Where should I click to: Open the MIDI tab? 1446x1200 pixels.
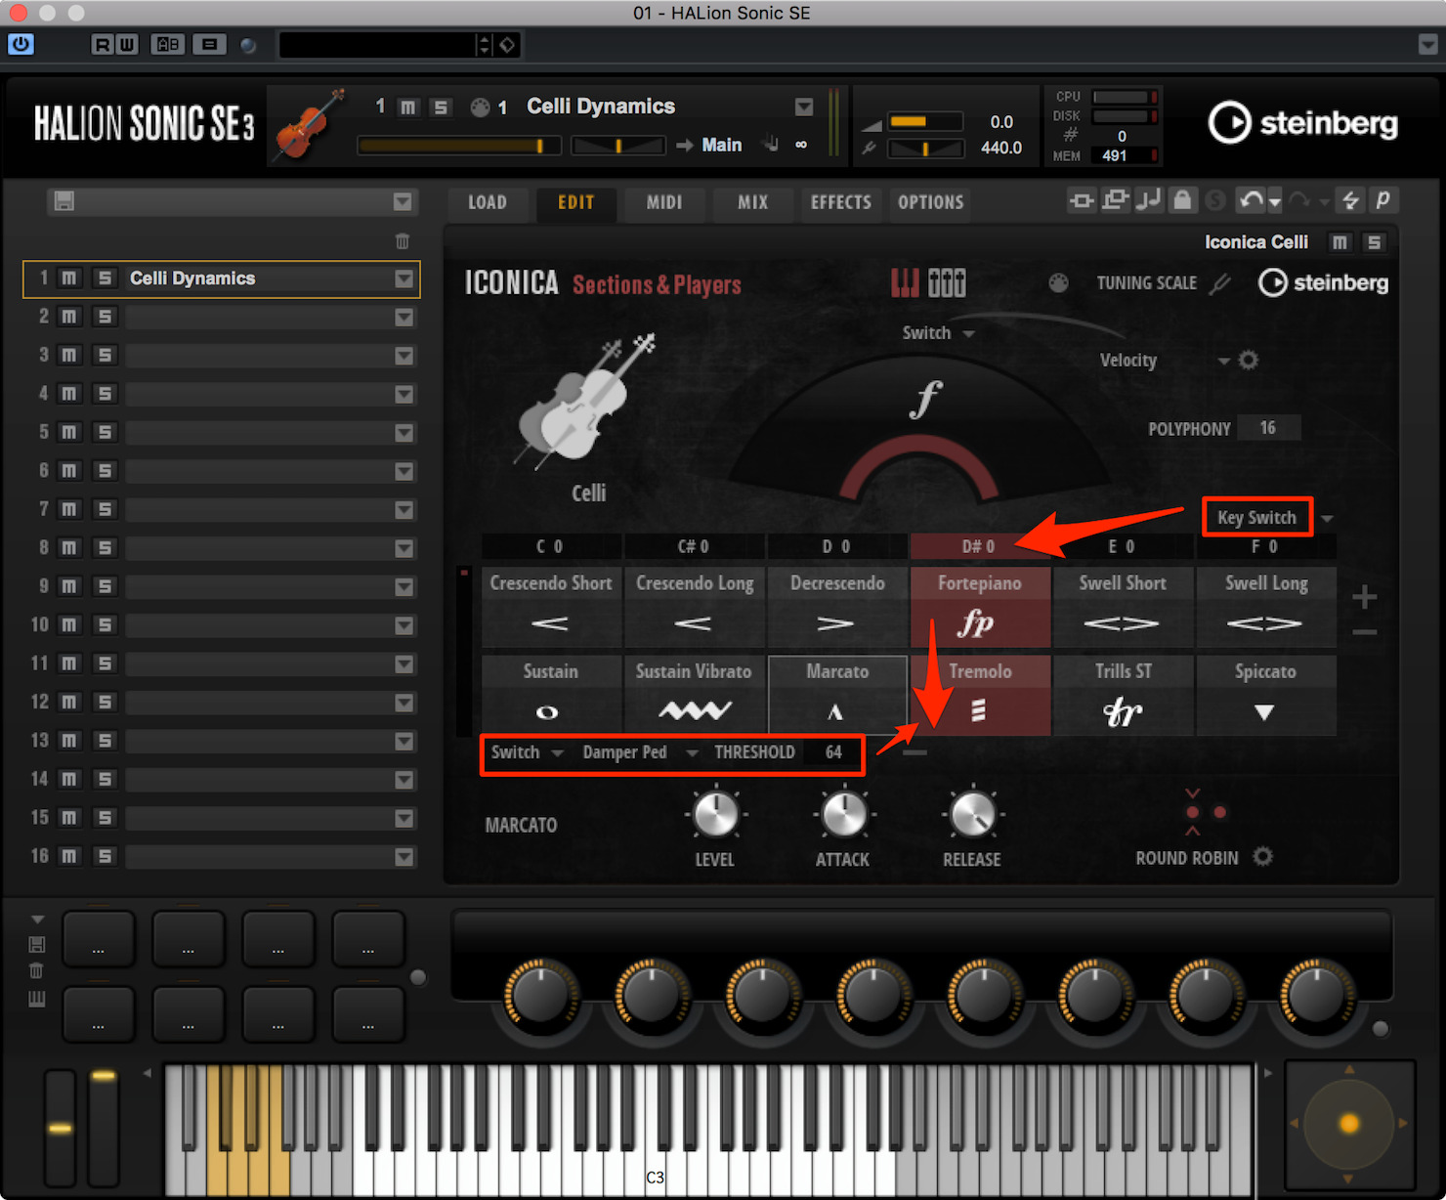[x=664, y=202]
